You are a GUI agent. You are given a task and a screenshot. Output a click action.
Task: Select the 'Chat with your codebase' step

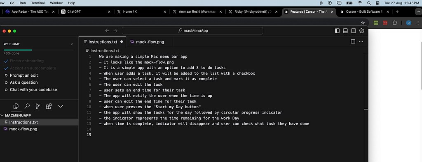(x=30, y=90)
